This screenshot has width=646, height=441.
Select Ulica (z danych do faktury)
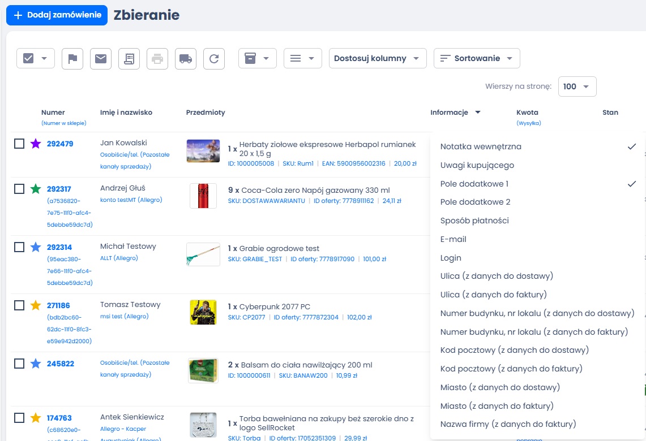coord(537,295)
